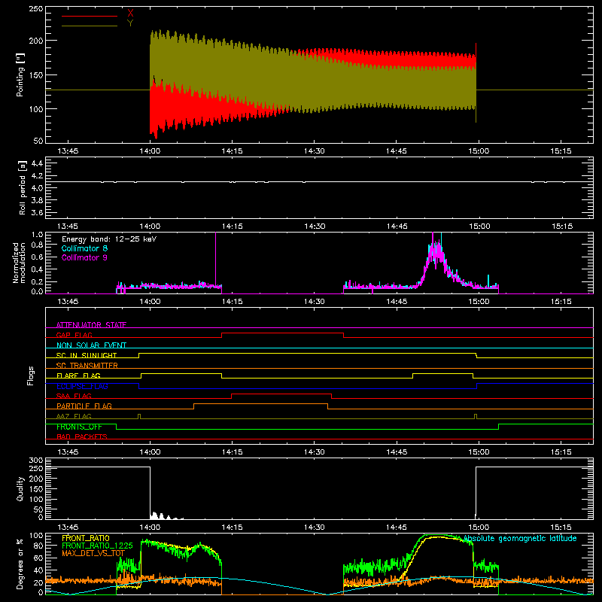Select the 'Energy band: 12-25 keV' annotation

109,239
